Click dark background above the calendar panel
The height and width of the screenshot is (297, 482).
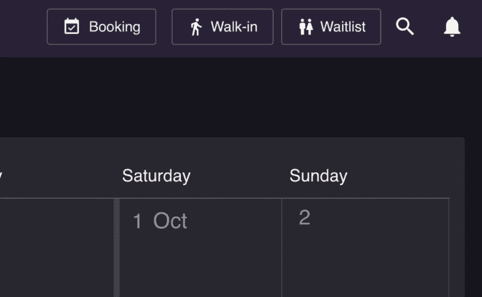tap(238, 97)
